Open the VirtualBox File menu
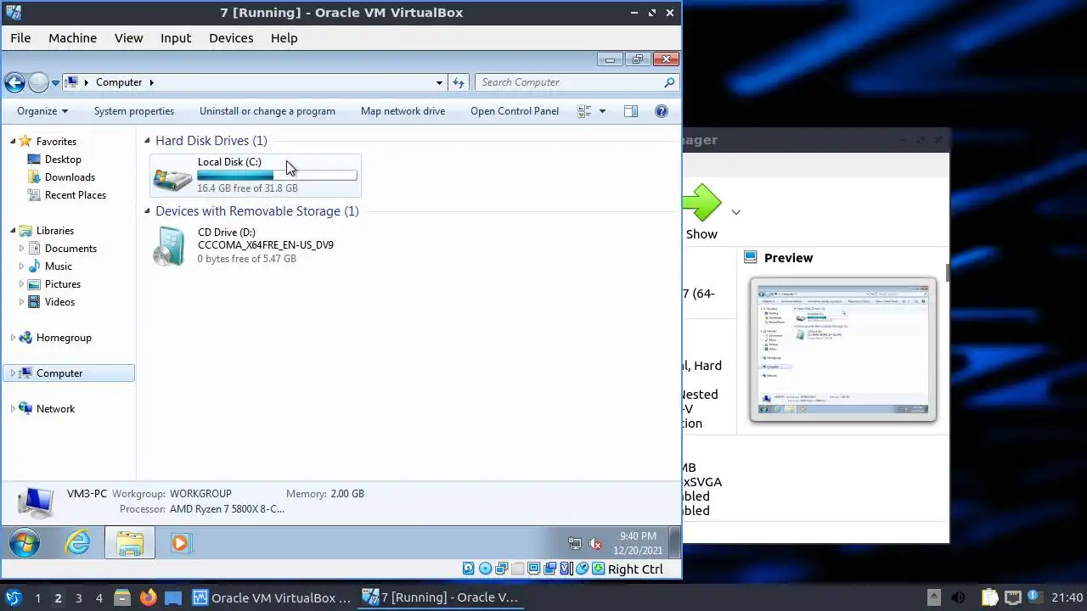Screen dimensions: 1087x611 20,37
